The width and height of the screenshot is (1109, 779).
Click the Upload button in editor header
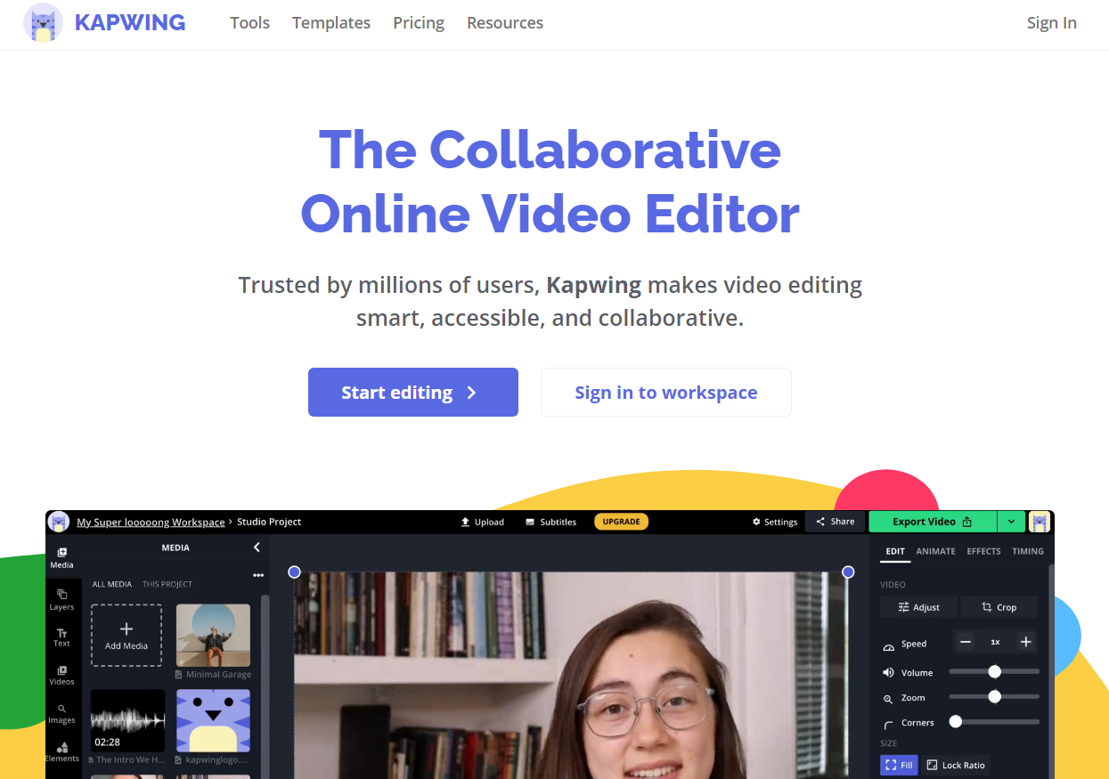point(482,522)
